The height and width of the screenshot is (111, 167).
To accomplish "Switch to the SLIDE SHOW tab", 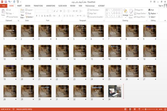I will pyautogui.click(x=63, y=6).
